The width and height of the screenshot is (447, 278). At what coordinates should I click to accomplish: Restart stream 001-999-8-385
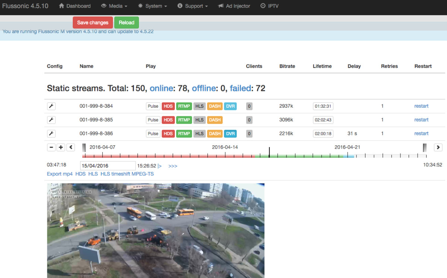(421, 120)
